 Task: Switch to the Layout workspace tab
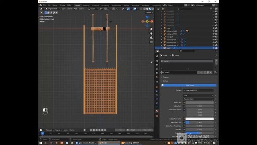(x=78, y=5)
